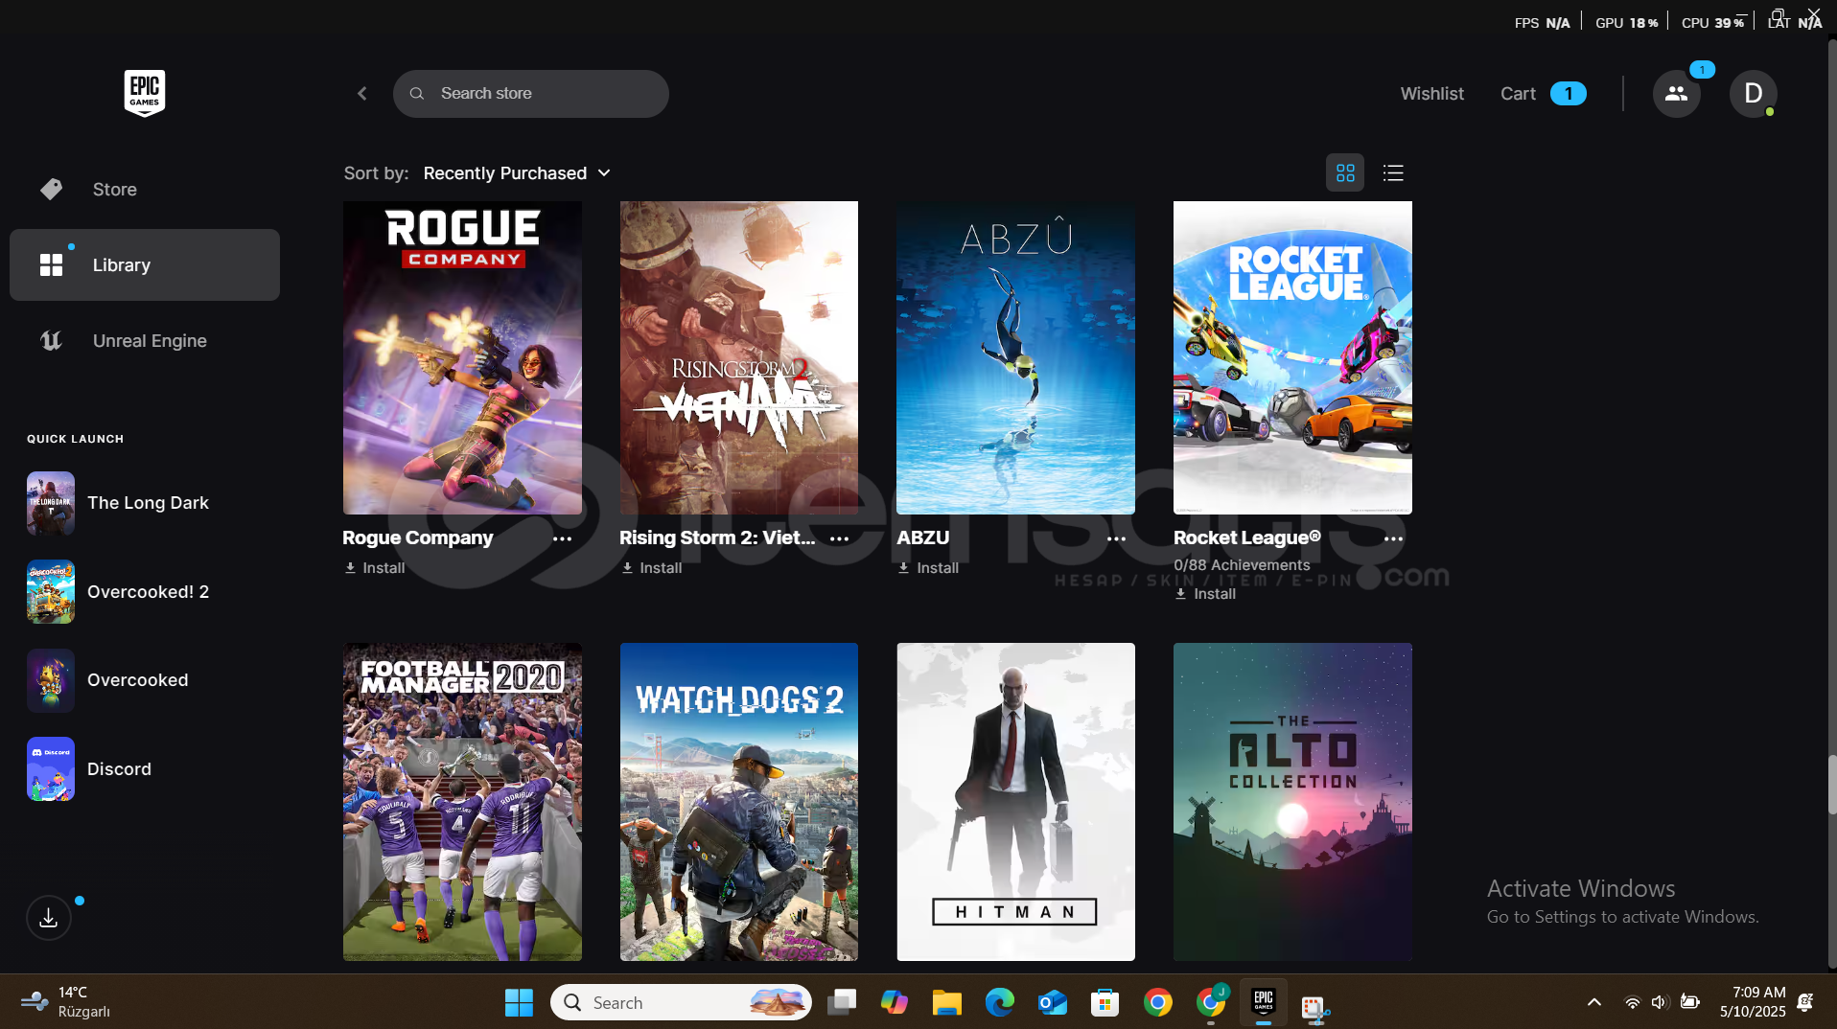Click the Rogue Company cover art
The height and width of the screenshot is (1029, 1837).
(462, 357)
